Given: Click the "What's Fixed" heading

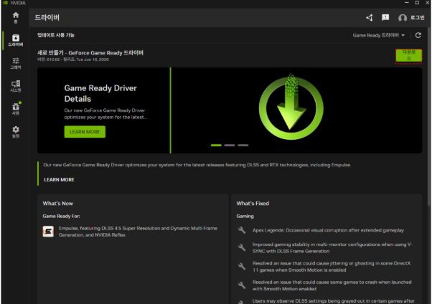Looking at the screenshot, I should pyautogui.click(x=253, y=203).
